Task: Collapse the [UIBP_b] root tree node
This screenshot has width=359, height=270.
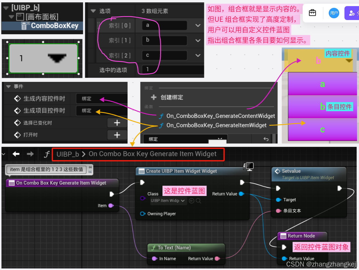Action: click(x=6, y=8)
